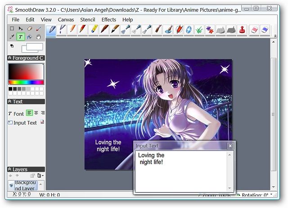
Task: Click the canvas vertical scrollbar down arrow
Action: (274, 187)
